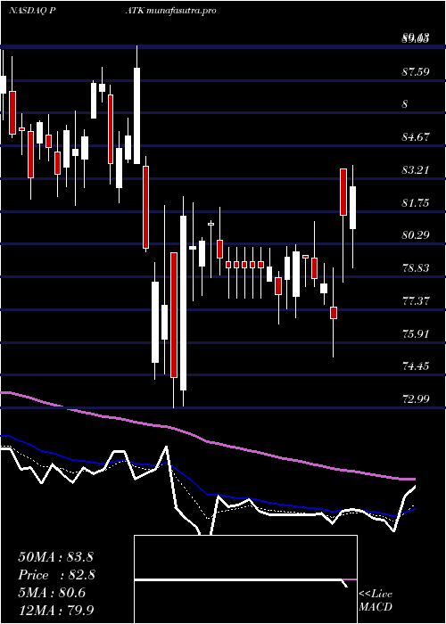Click the 83.21 price axis label
The height and width of the screenshot is (624, 446).
point(416,170)
